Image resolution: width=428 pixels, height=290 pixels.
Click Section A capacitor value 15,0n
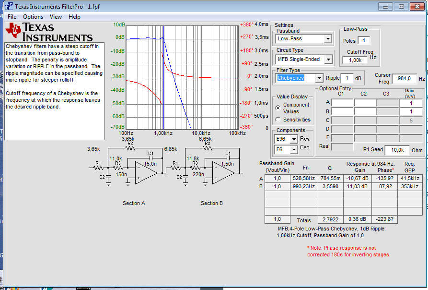(150, 164)
